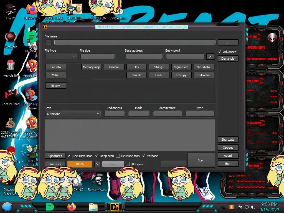Open the MIME viewer
284x213 pixels.
tap(55, 75)
